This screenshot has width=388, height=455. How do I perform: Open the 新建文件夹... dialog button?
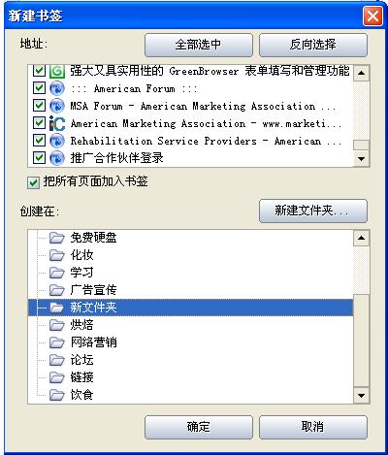tap(313, 211)
